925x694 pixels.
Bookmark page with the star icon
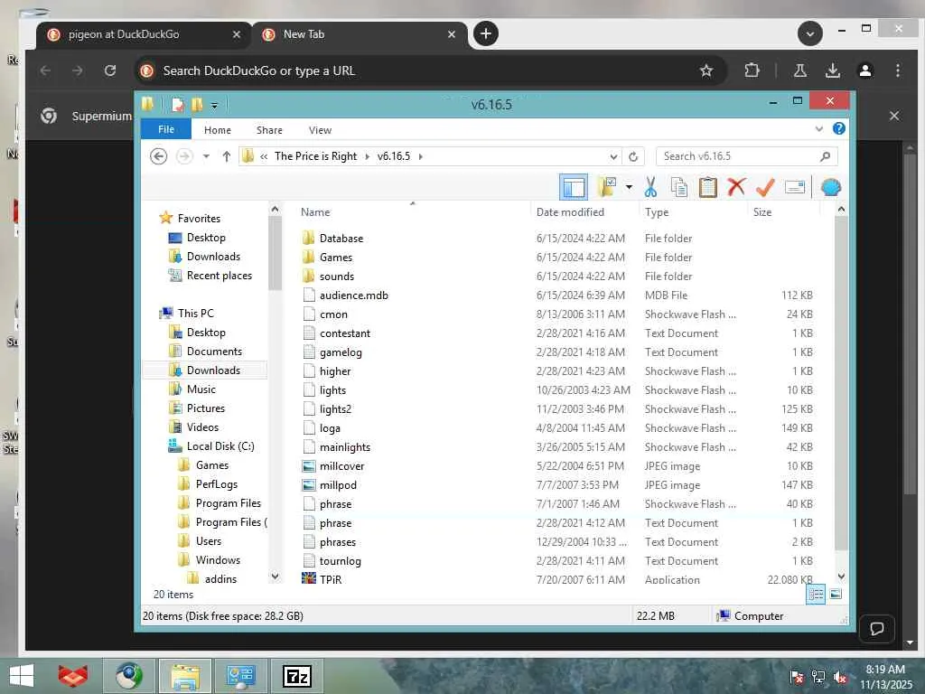tap(706, 70)
